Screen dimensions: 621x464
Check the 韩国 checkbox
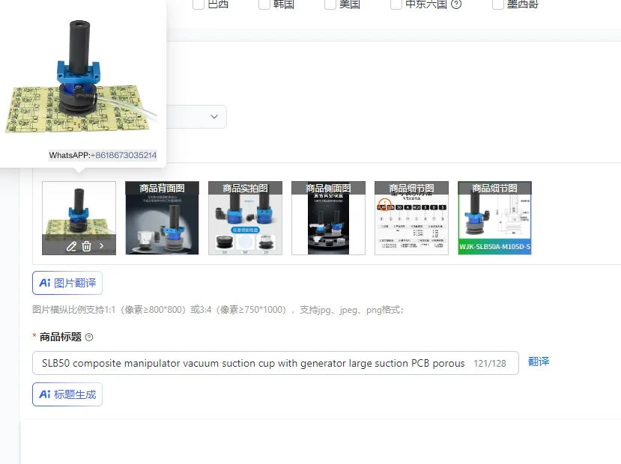(264, 4)
